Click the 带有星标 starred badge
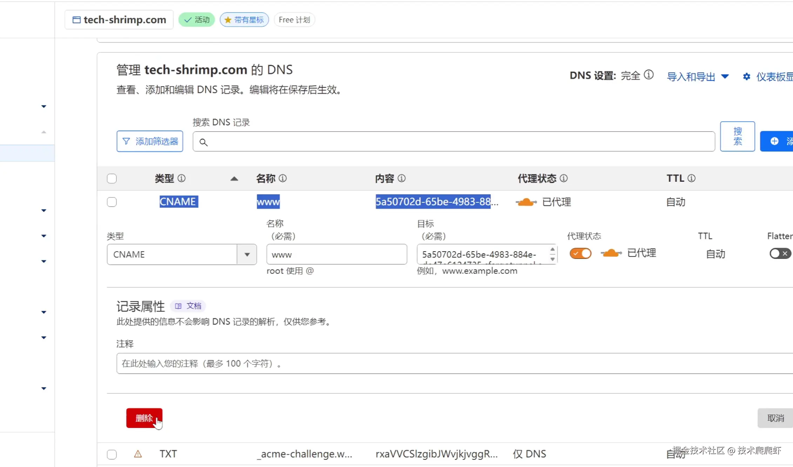The height and width of the screenshot is (467, 793). (x=244, y=20)
